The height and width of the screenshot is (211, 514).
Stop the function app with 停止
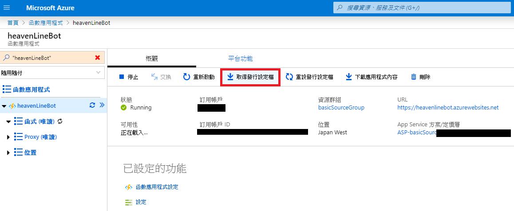point(129,77)
